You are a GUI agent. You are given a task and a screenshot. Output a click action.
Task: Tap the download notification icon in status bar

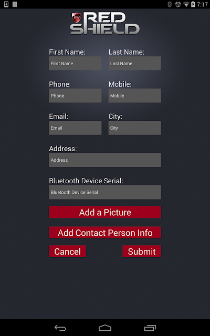[x=6, y=4]
